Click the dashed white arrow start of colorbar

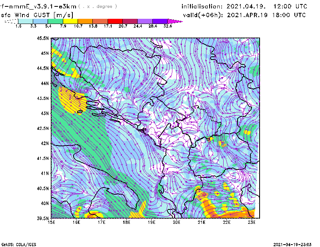(11, 21)
